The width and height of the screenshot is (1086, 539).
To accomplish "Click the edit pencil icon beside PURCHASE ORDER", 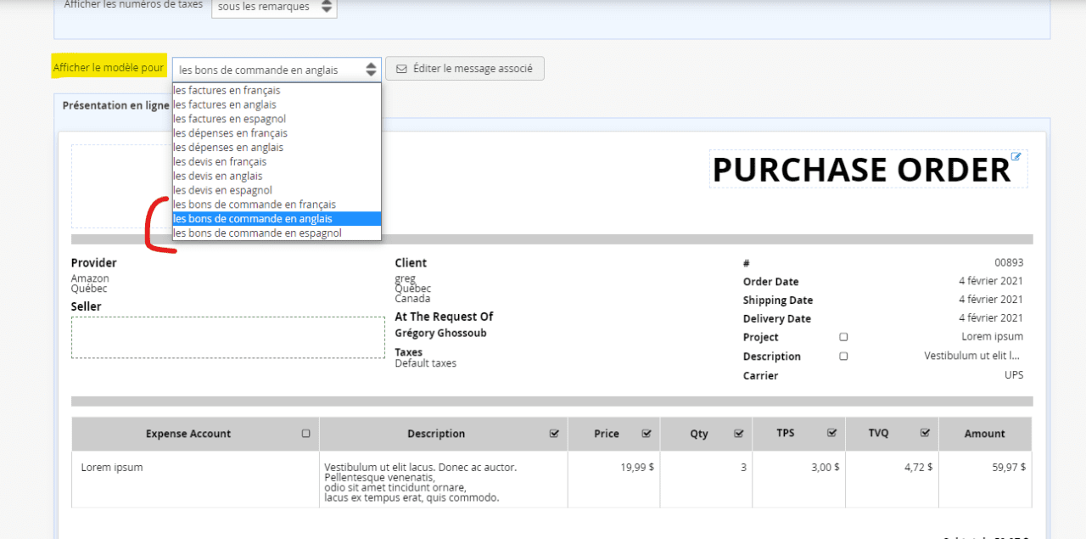I will (x=1016, y=156).
